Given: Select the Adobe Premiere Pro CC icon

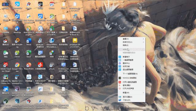Looking at the screenshot, I should click(17, 92).
